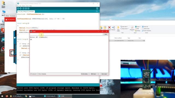Viewport: 175px width, 98px height.
Task: Click New folder icon in Explorer ribbon
Action: 118,29
